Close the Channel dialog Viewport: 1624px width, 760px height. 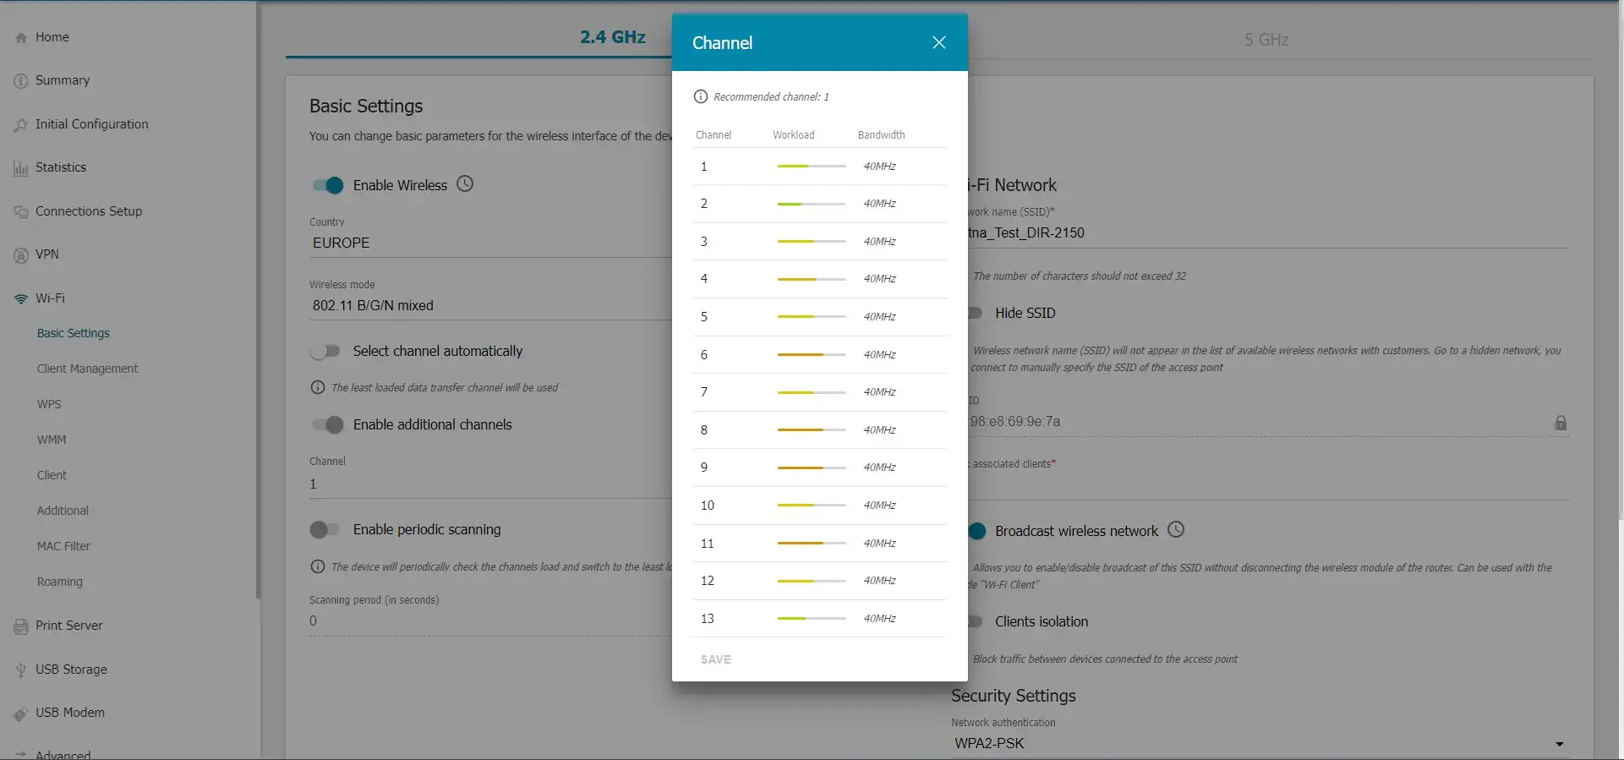938,42
